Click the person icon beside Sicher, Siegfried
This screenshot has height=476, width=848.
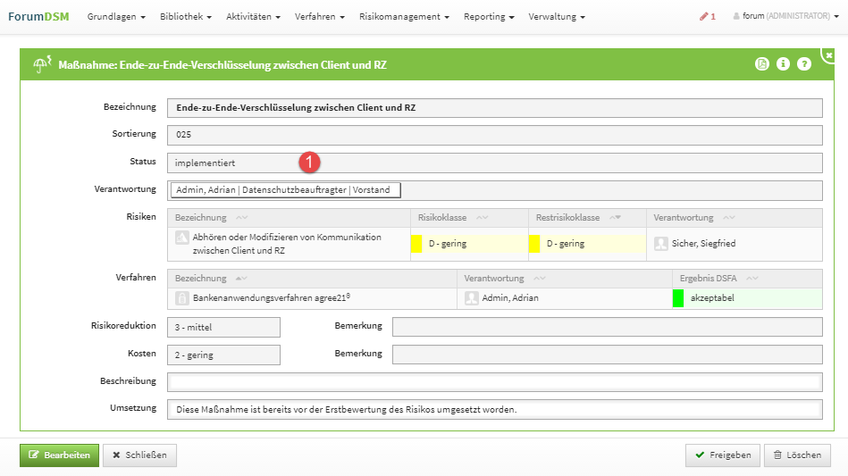click(x=661, y=243)
